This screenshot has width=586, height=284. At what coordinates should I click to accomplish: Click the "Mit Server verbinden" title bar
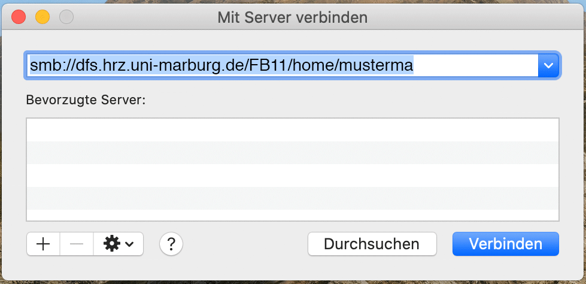click(293, 17)
